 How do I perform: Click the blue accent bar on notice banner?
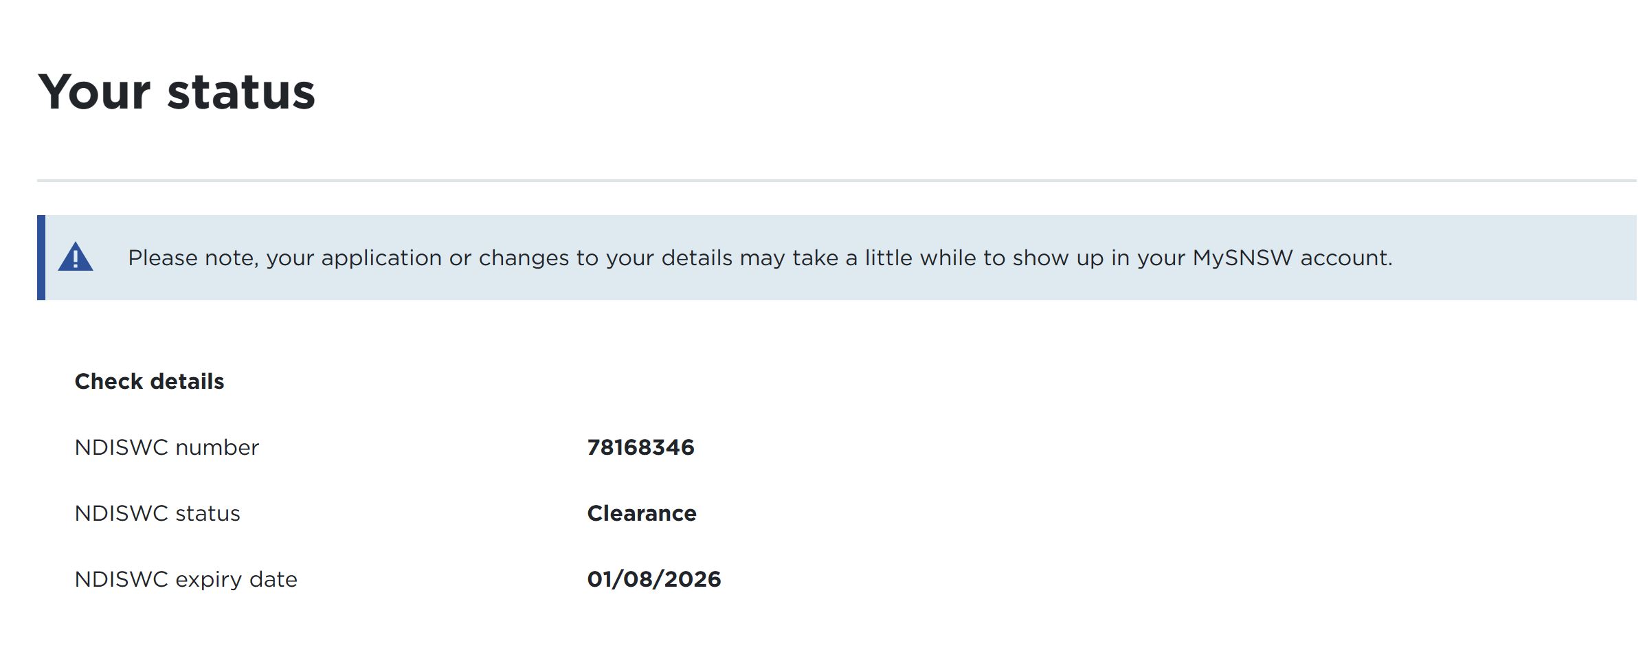coord(41,258)
